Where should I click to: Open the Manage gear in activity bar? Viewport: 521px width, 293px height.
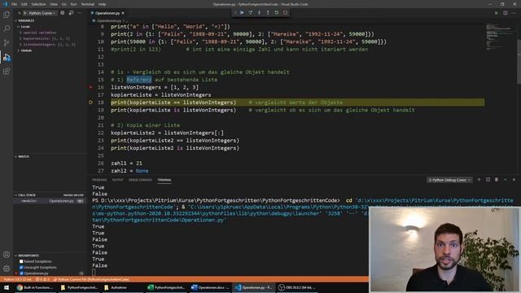click(x=7, y=269)
